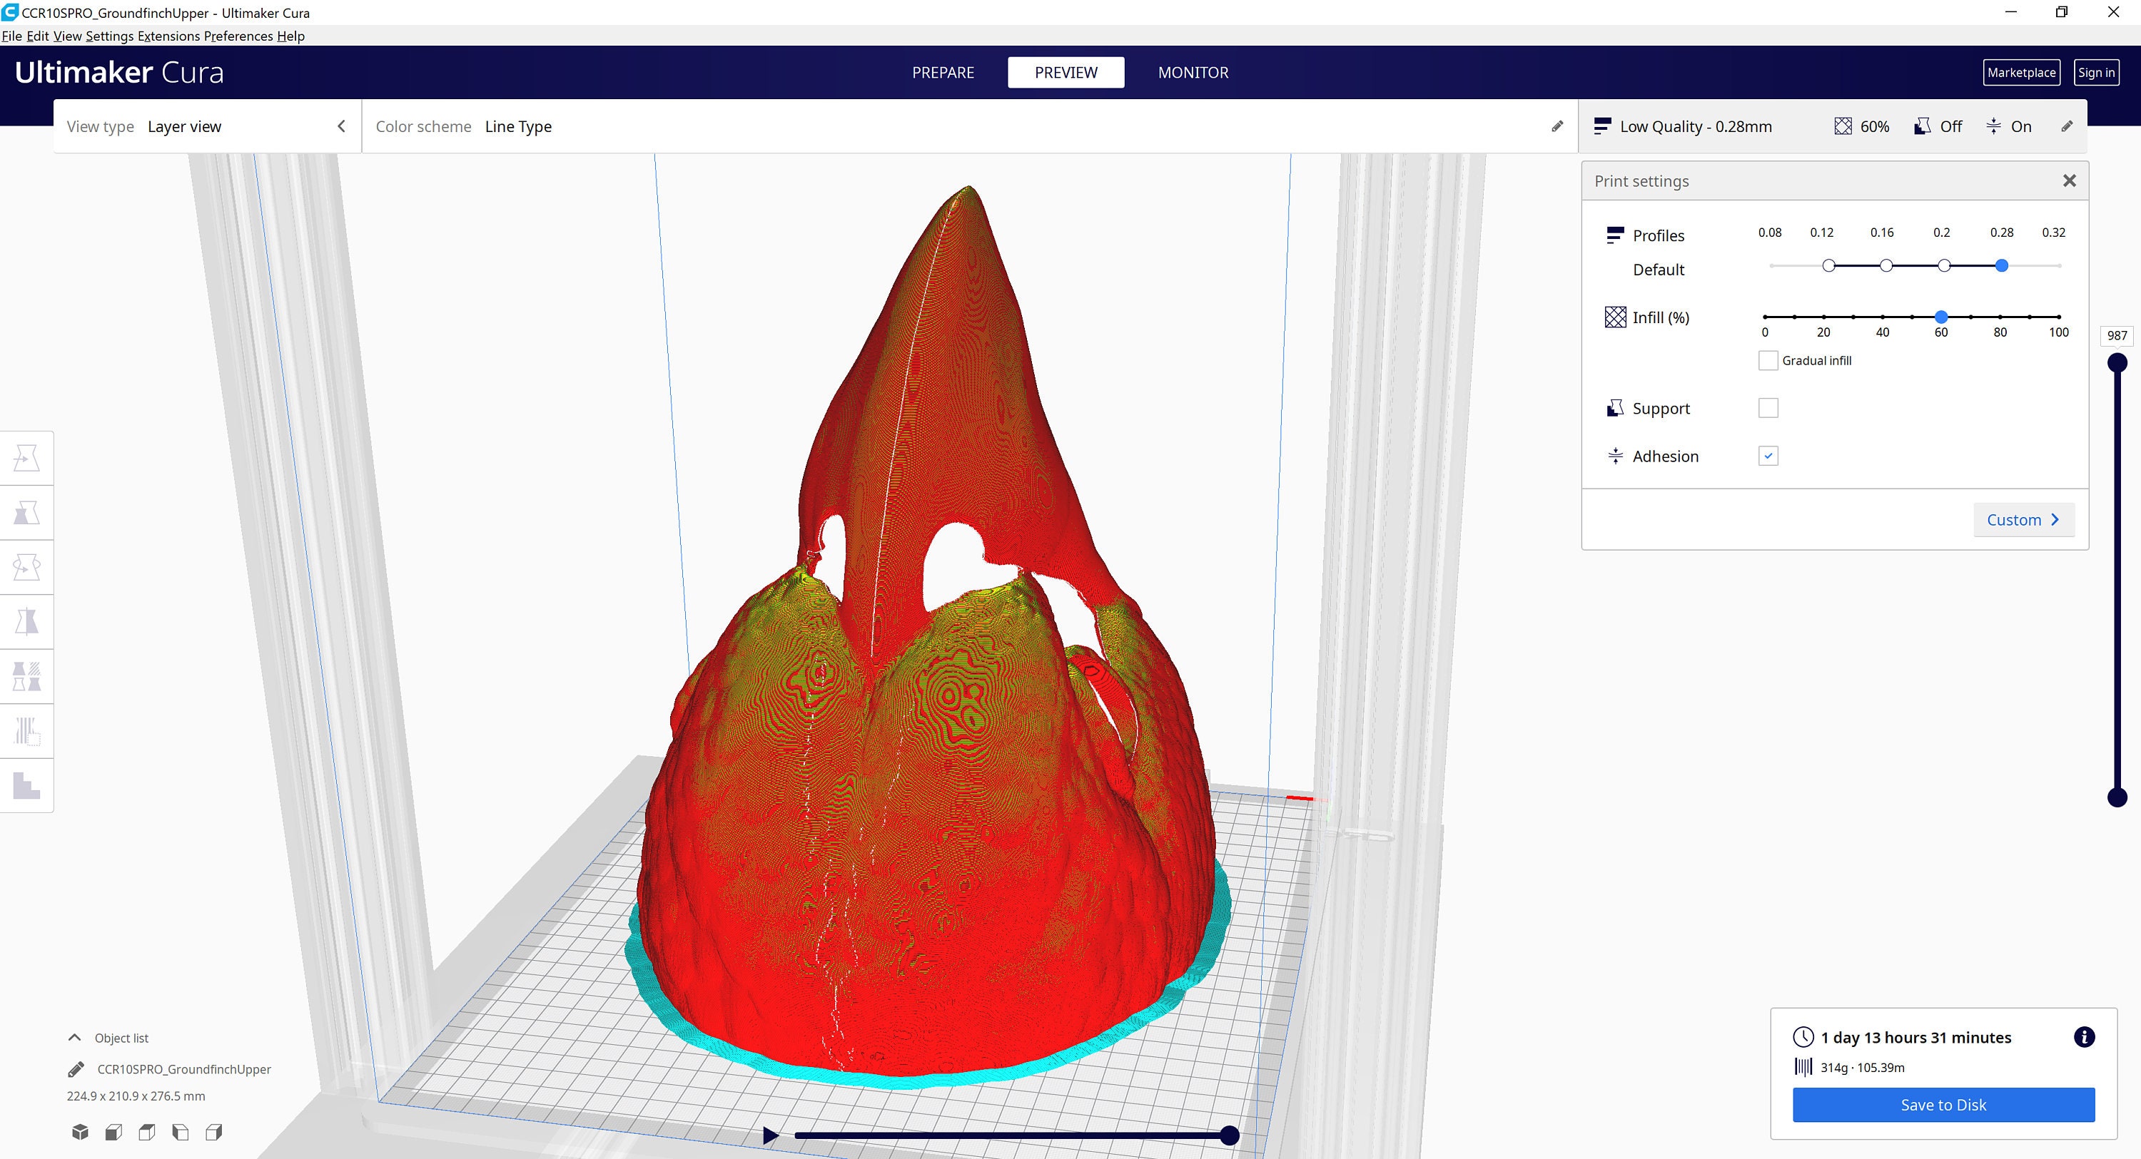
Task: Open the File menu
Action: 11,36
